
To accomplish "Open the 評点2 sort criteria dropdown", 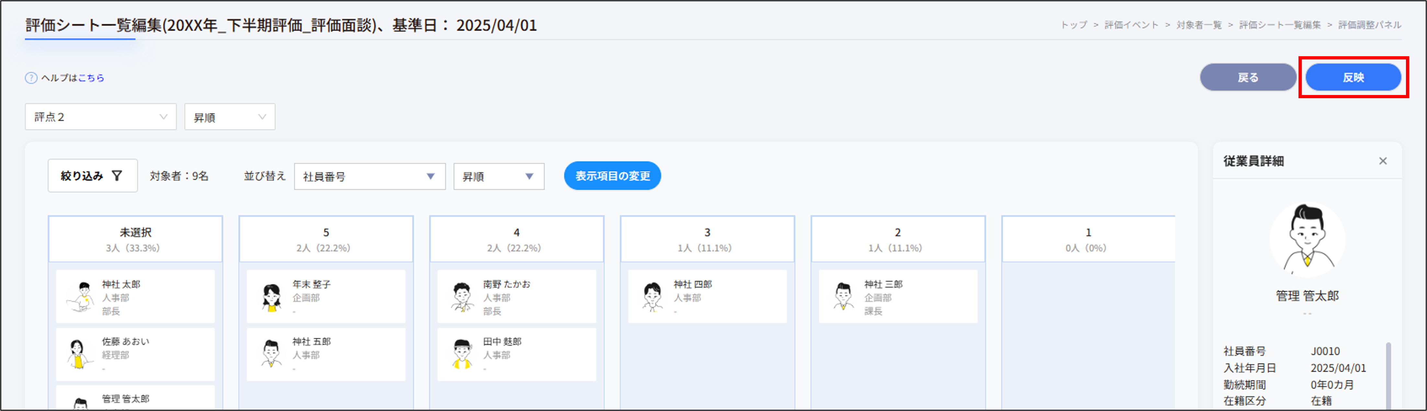I will click(x=100, y=117).
